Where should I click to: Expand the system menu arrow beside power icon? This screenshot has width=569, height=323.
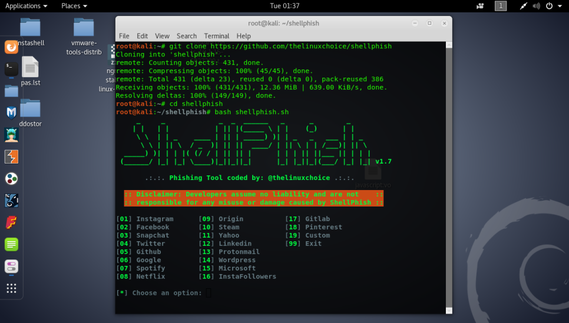coord(560,6)
